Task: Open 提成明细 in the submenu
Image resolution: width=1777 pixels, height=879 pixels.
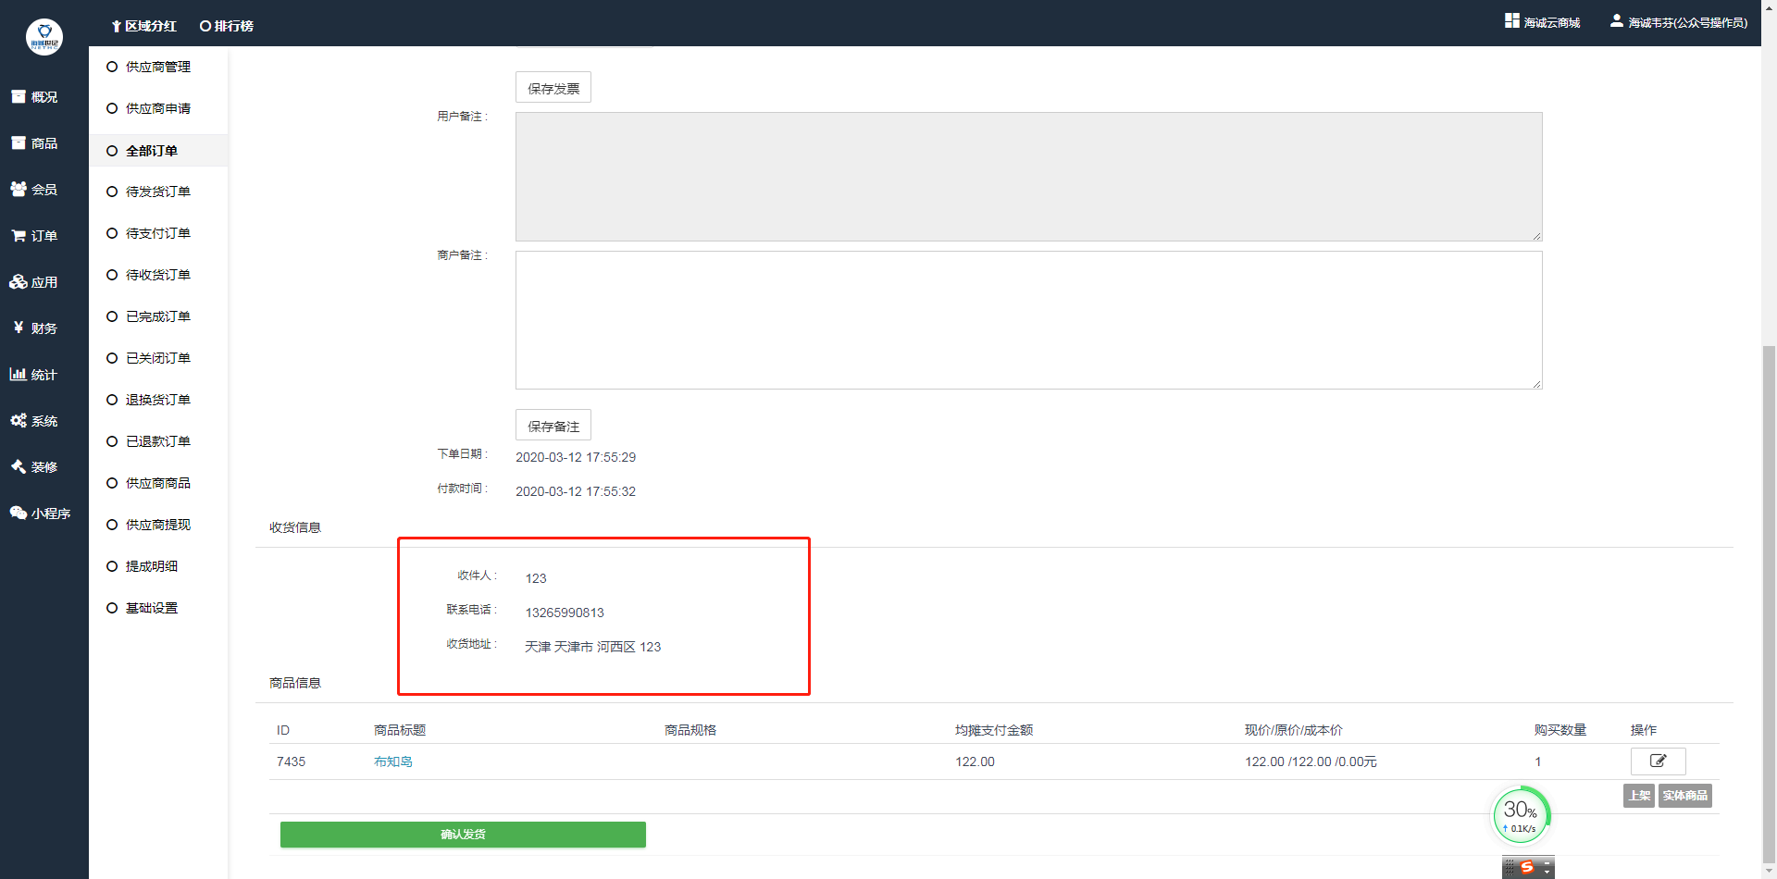Action: pos(143,566)
